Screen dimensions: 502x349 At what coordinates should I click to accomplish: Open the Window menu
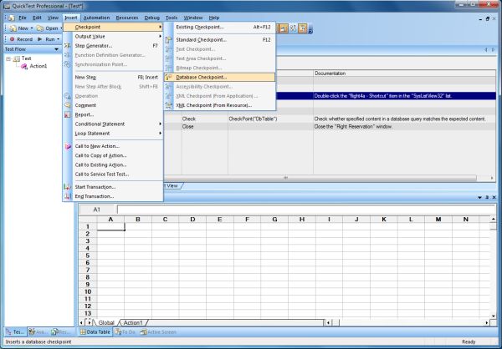tap(193, 18)
